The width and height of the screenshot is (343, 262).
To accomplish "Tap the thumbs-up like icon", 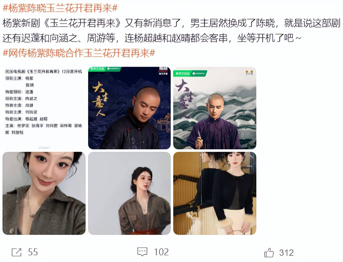I will pos(269,252).
